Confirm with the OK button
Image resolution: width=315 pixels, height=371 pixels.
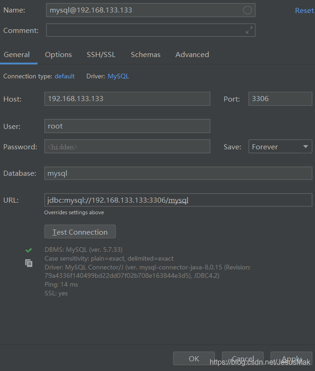(x=194, y=358)
